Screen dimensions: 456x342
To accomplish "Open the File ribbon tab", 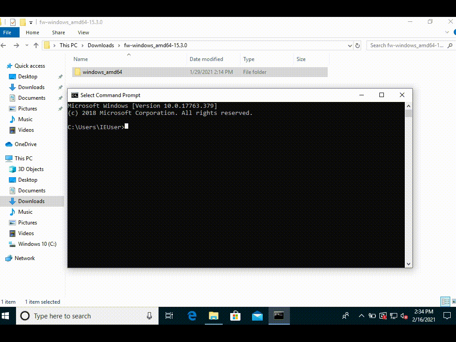I will click(8, 33).
